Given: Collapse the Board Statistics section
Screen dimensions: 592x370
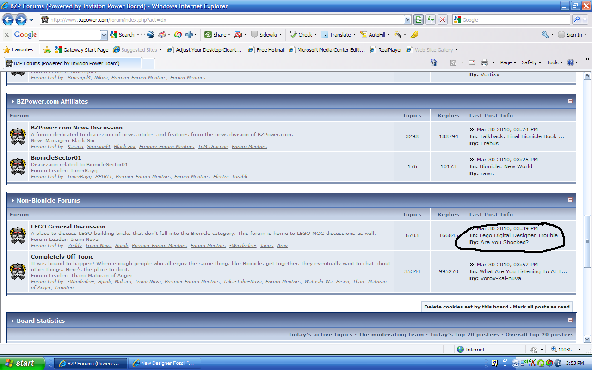Looking at the screenshot, I should point(570,320).
